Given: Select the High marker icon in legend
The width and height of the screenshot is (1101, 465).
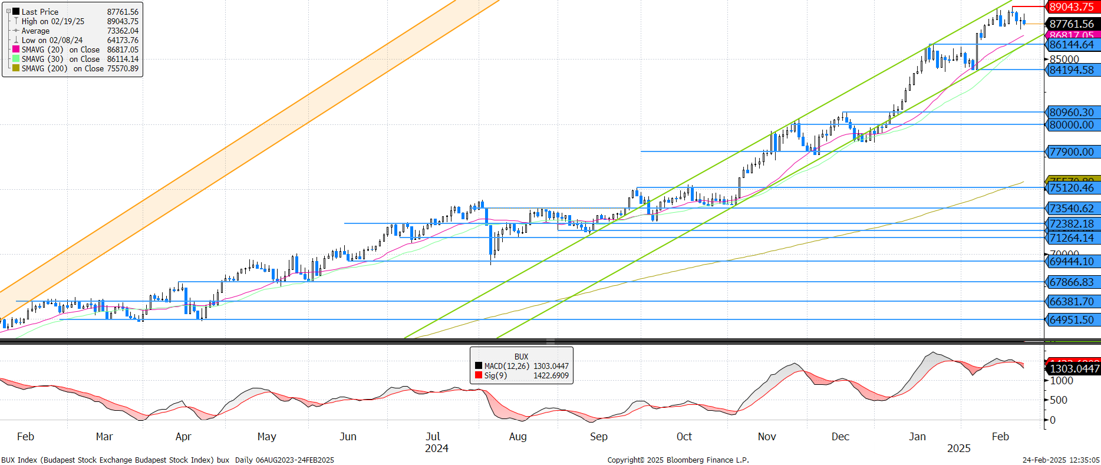Looking at the screenshot, I should pos(16,21).
